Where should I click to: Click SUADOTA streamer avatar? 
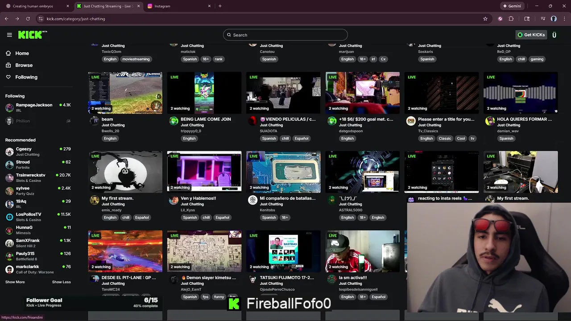click(253, 121)
